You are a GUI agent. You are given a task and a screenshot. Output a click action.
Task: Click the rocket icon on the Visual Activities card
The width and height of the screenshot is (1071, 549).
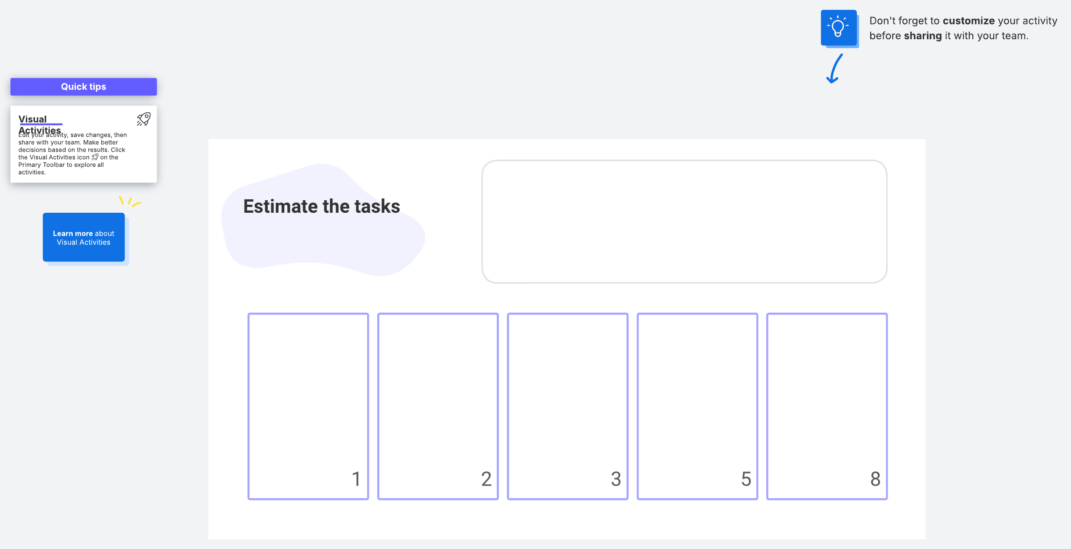[144, 119]
